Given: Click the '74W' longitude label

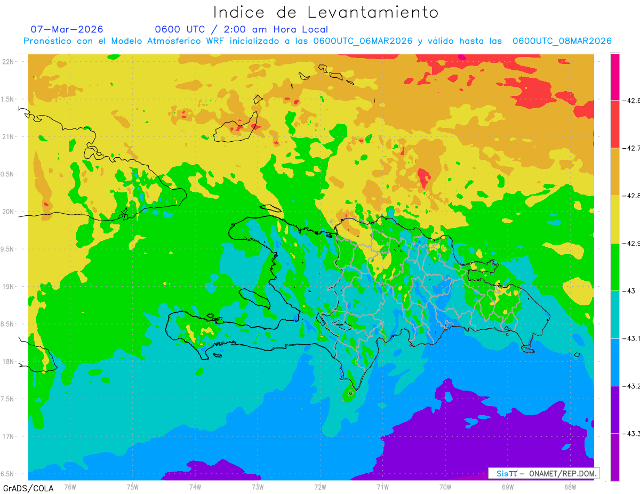Looking at the screenshot, I should [195, 487].
